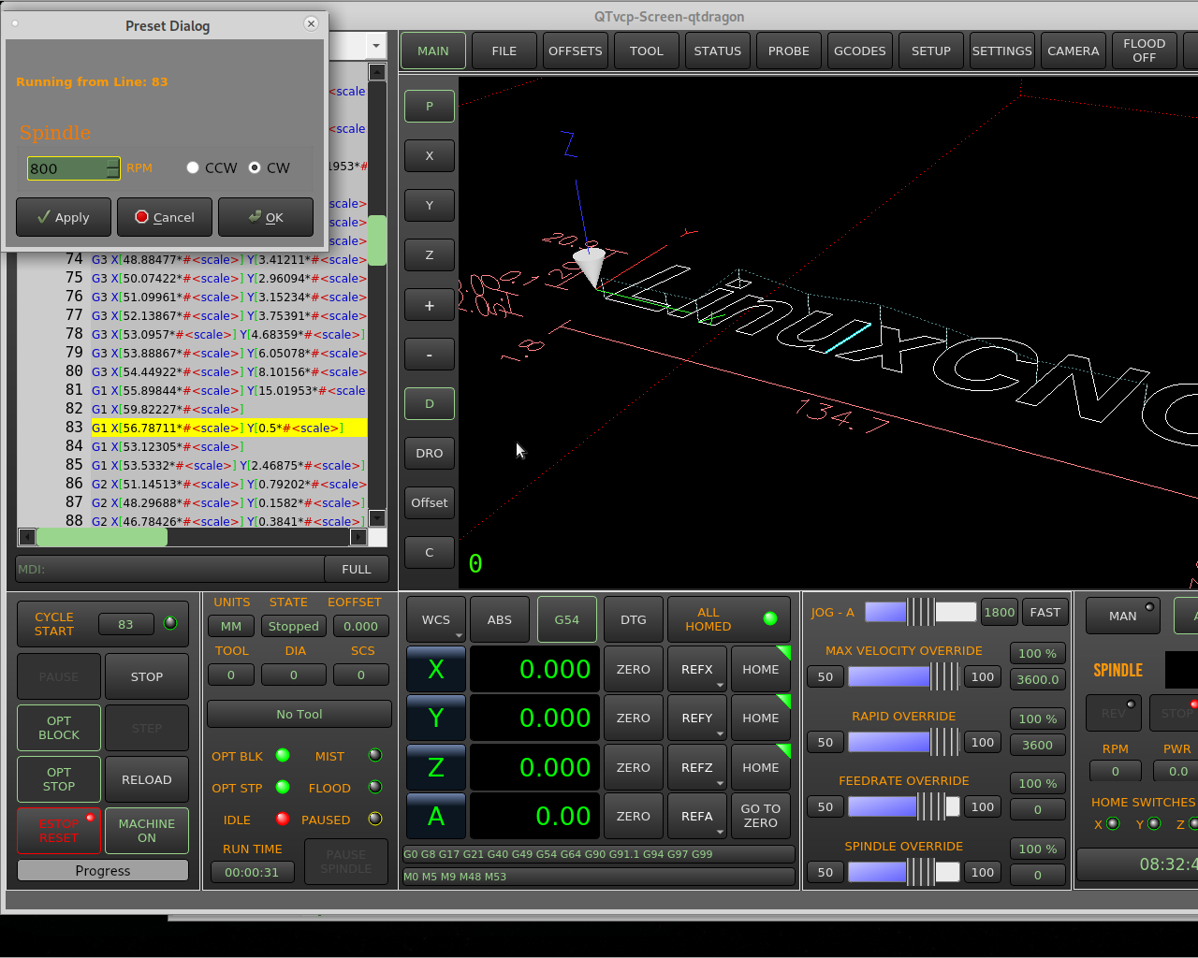Close the Preset Dialog window

pos(312,23)
